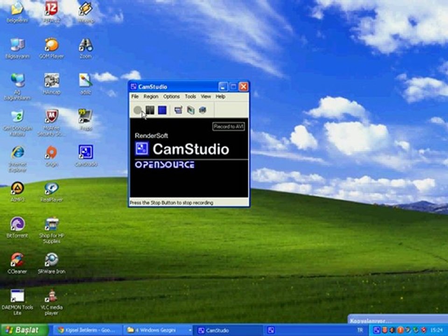Select the Fraps desktop icon
This screenshot has height=336, width=448.
pos(86,120)
